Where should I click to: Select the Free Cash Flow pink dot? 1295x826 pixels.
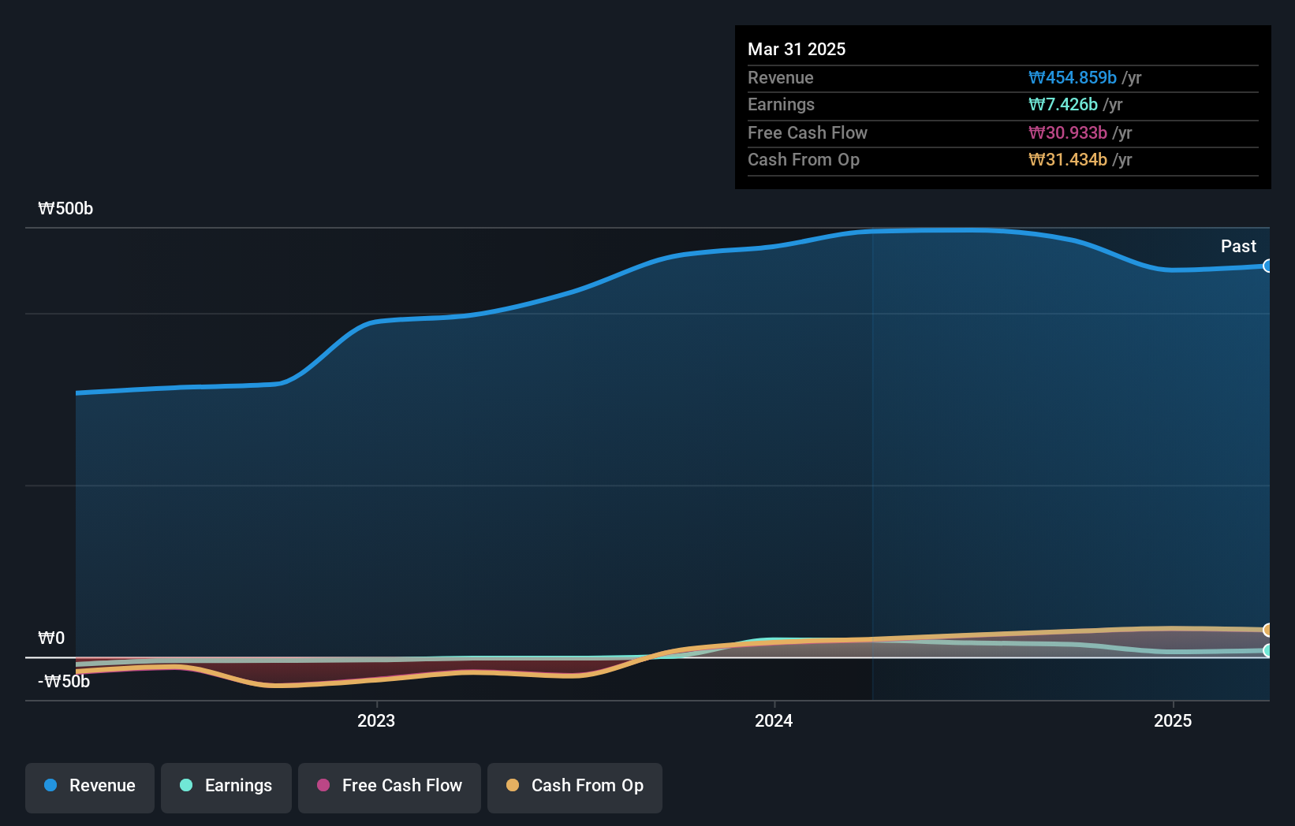click(x=322, y=785)
